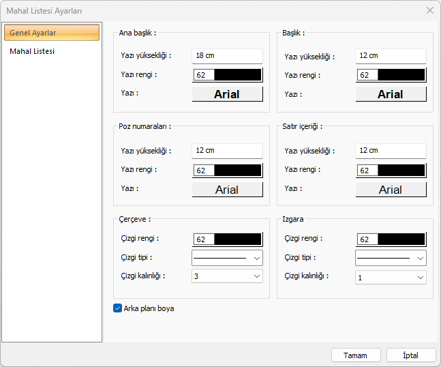Expand Izgara Çizgi kalınlığı dropdown

click(391, 277)
